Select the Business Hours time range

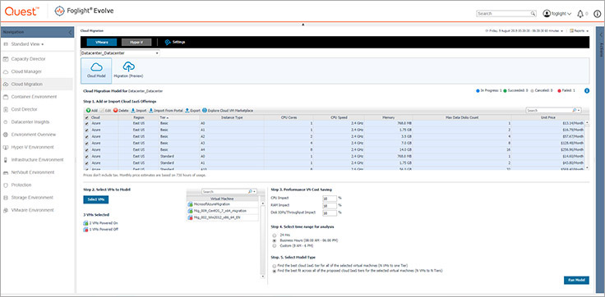(275, 240)
